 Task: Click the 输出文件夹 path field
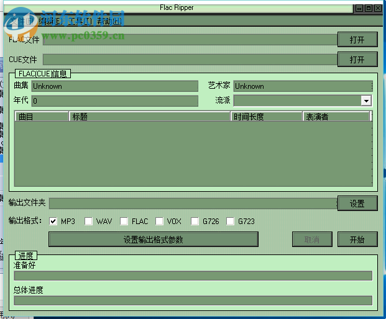click(x=193, y=203)
